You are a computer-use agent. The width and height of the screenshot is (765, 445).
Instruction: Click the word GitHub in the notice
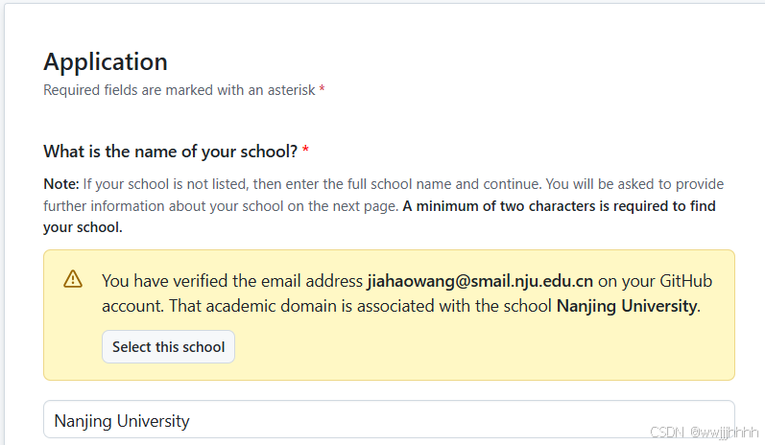[x=686, y=281]
